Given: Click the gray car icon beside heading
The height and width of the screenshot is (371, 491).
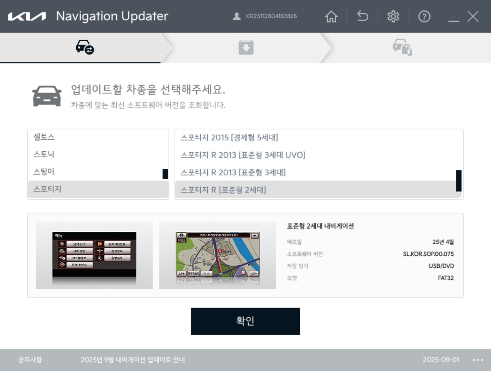Looking at the screenshot, I should [x=47, y=96].
